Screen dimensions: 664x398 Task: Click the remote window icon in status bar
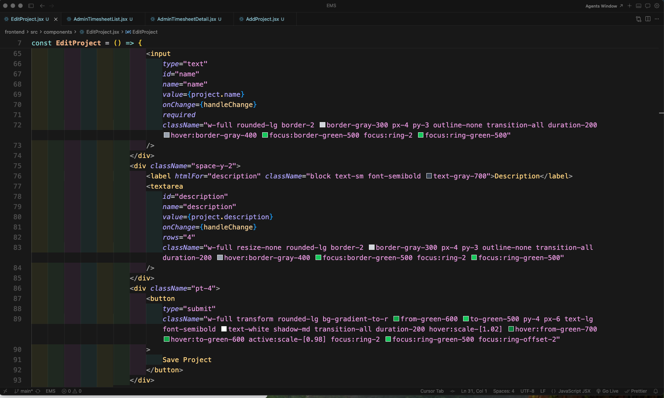5,391
